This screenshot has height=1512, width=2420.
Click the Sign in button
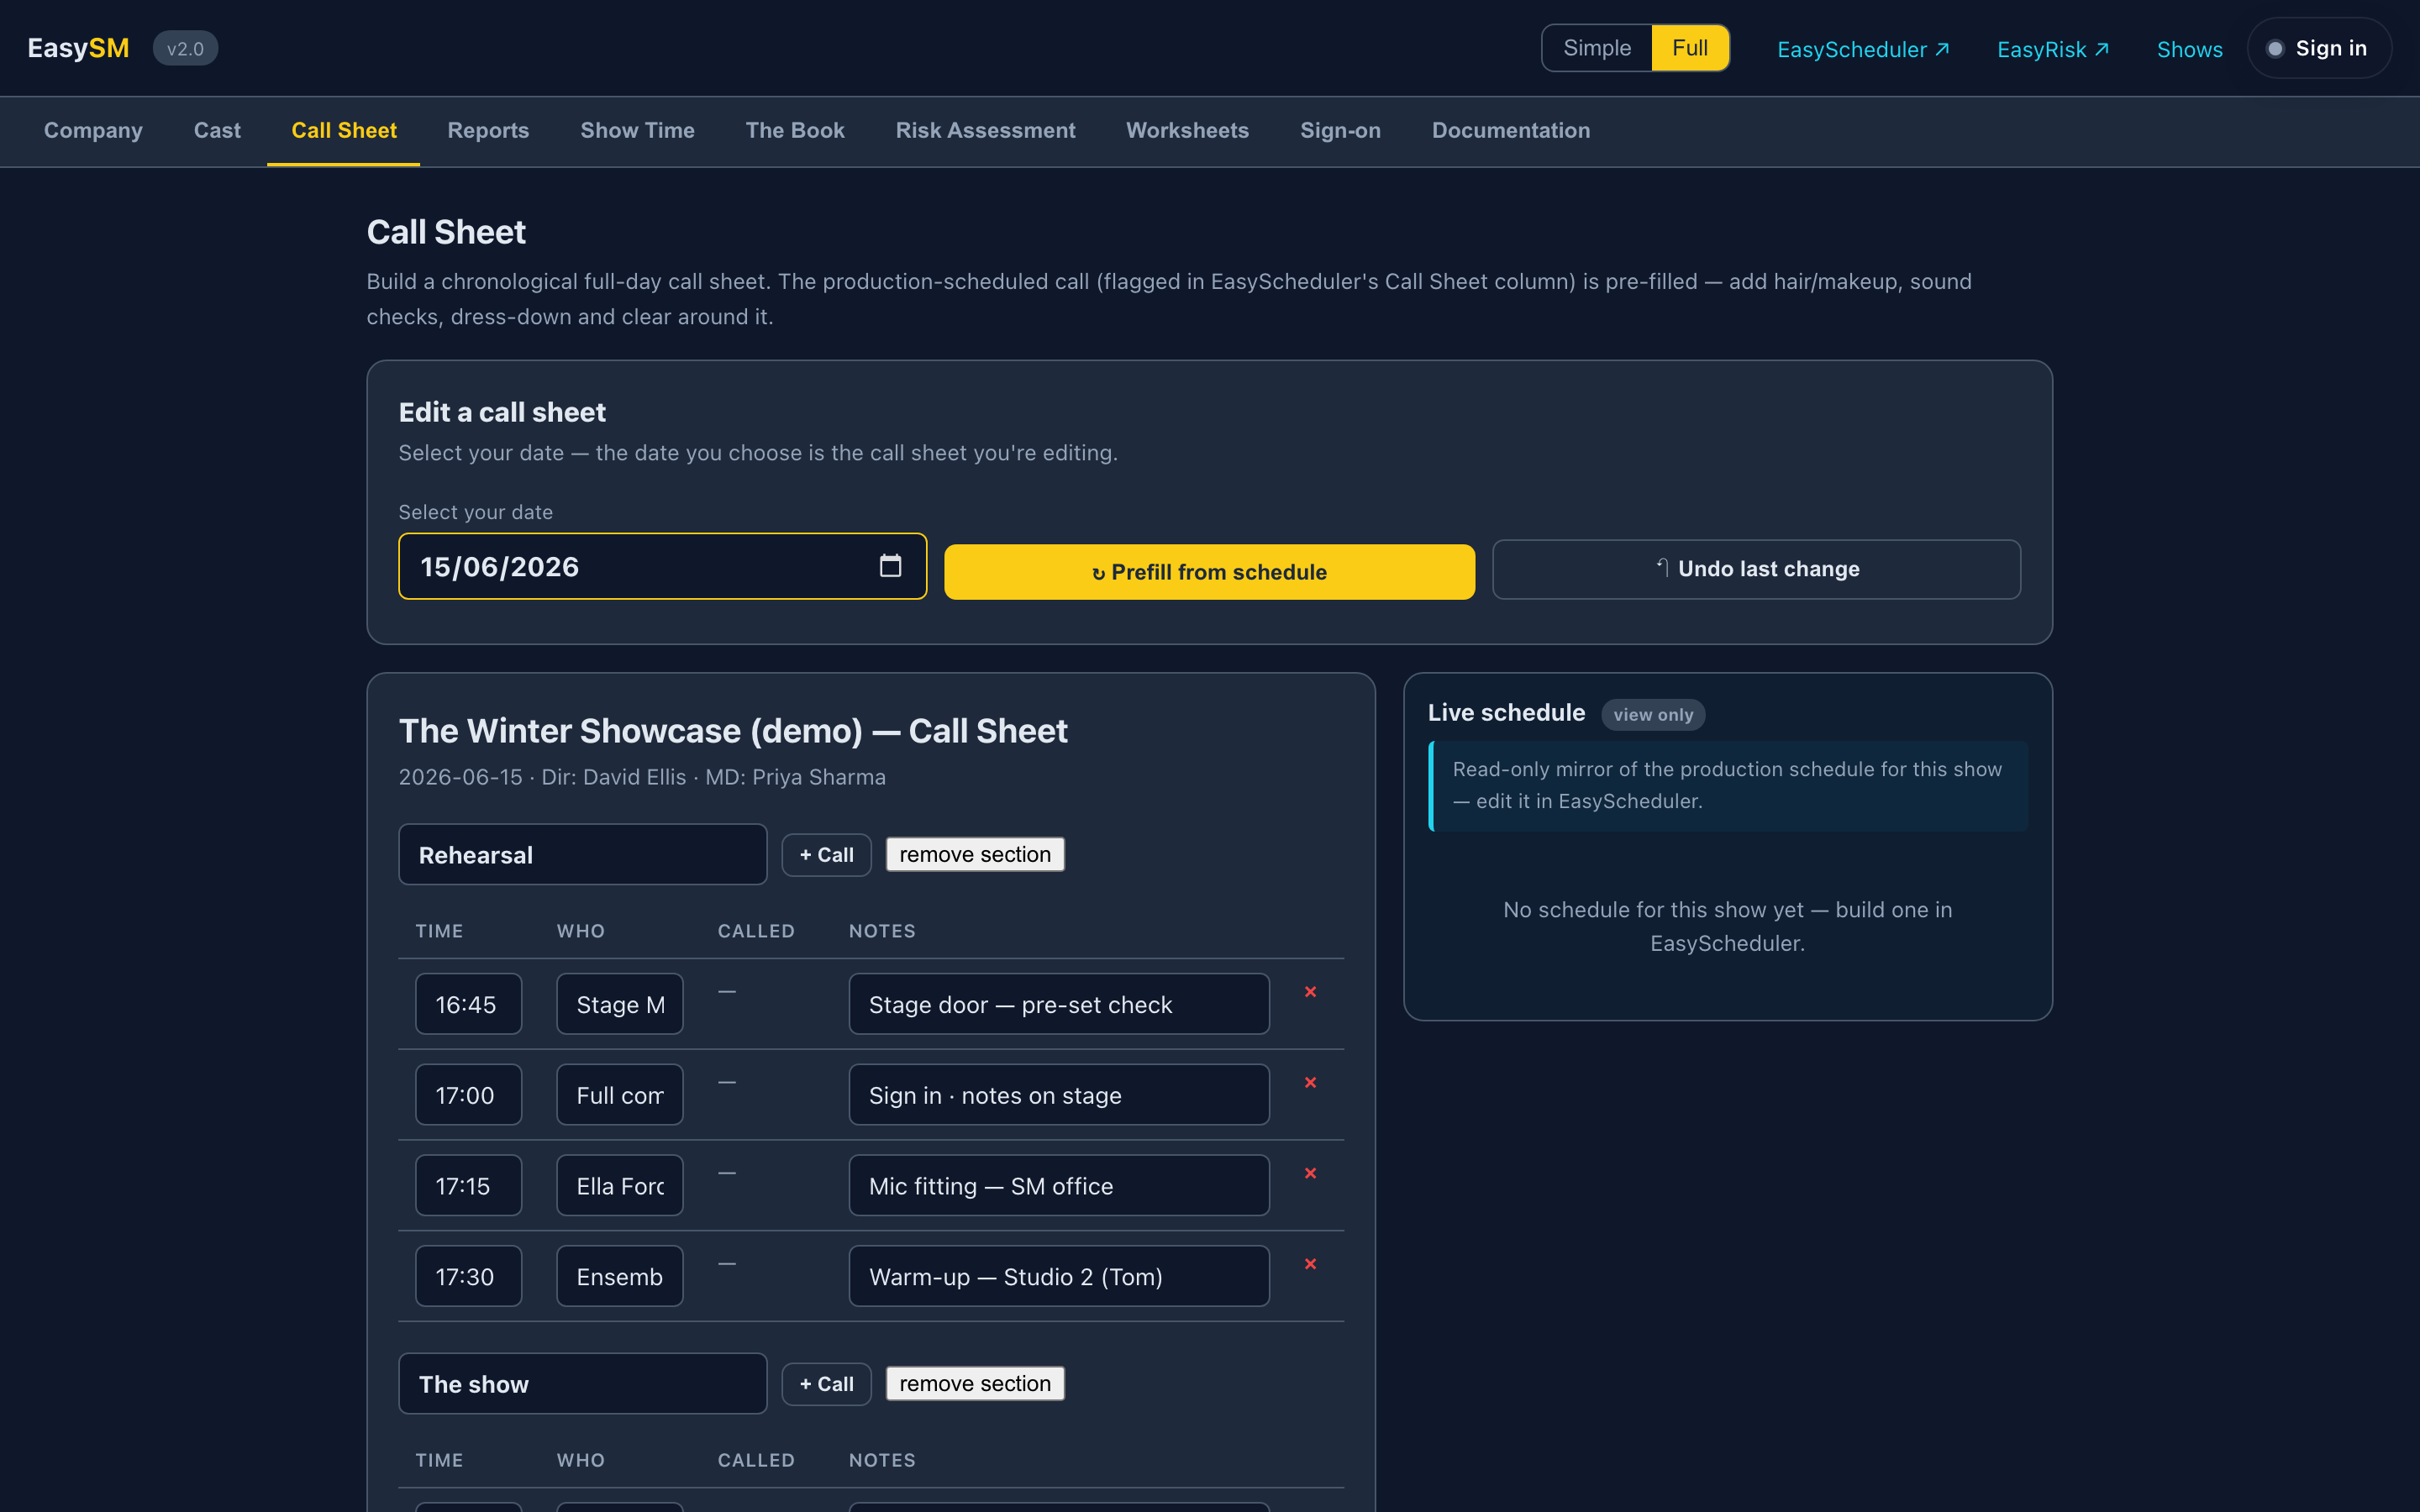pos(2319,48)
